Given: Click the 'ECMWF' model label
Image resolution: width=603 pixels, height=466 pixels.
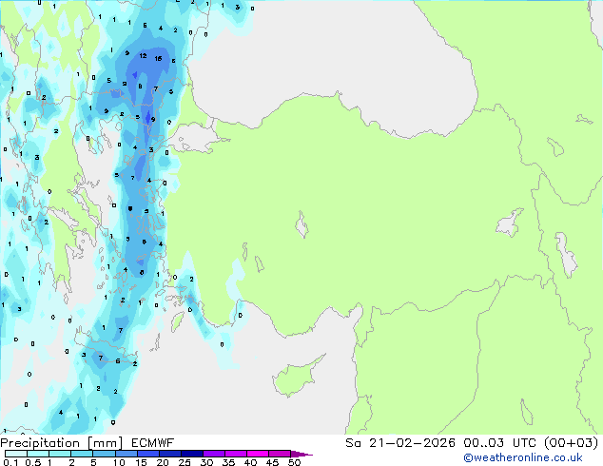Looking at the screenshot, I should [153, 443].
